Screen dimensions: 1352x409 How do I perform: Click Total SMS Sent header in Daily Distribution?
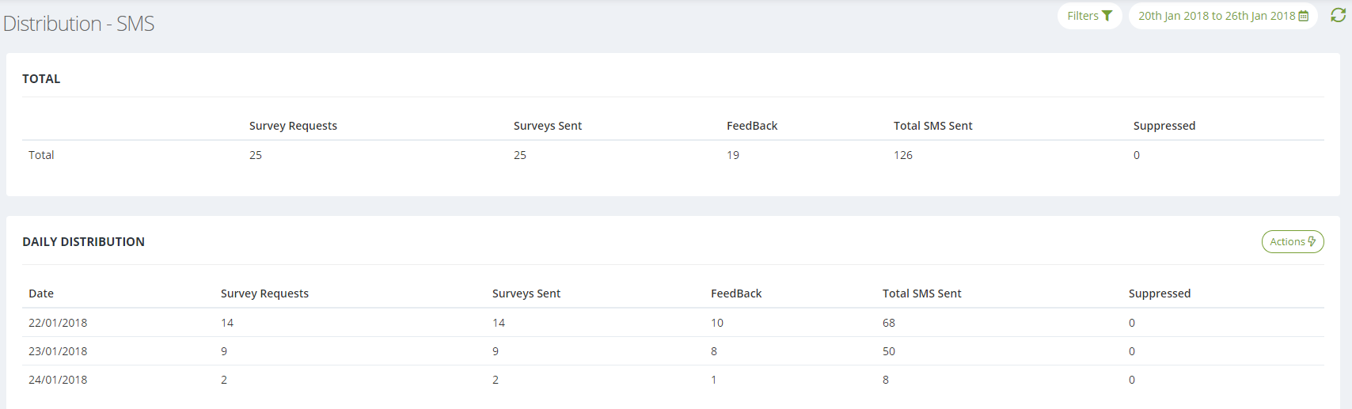click(922, 293)
